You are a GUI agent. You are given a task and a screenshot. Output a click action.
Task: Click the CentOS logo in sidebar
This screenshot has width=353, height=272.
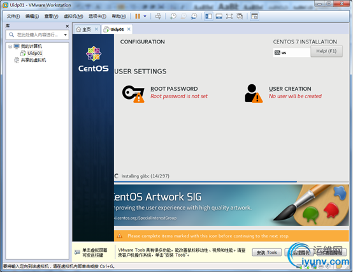click(94, 59)
